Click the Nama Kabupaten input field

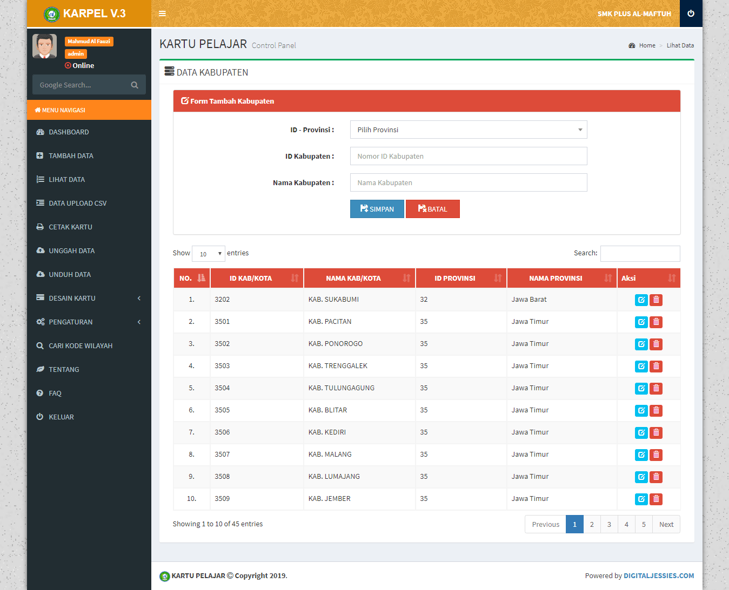pyautogui.click(x=468, y=183)
